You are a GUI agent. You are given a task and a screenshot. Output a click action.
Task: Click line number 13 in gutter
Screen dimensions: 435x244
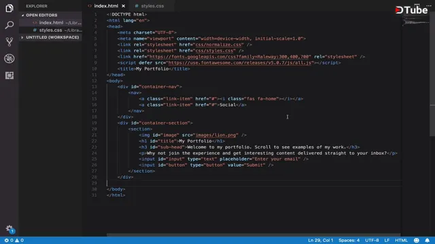point(94,87)
